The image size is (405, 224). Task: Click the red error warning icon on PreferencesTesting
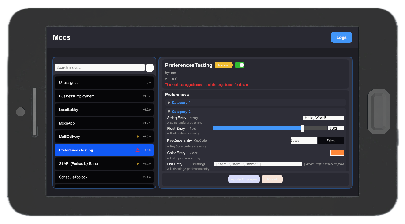[x=138, y=150]
